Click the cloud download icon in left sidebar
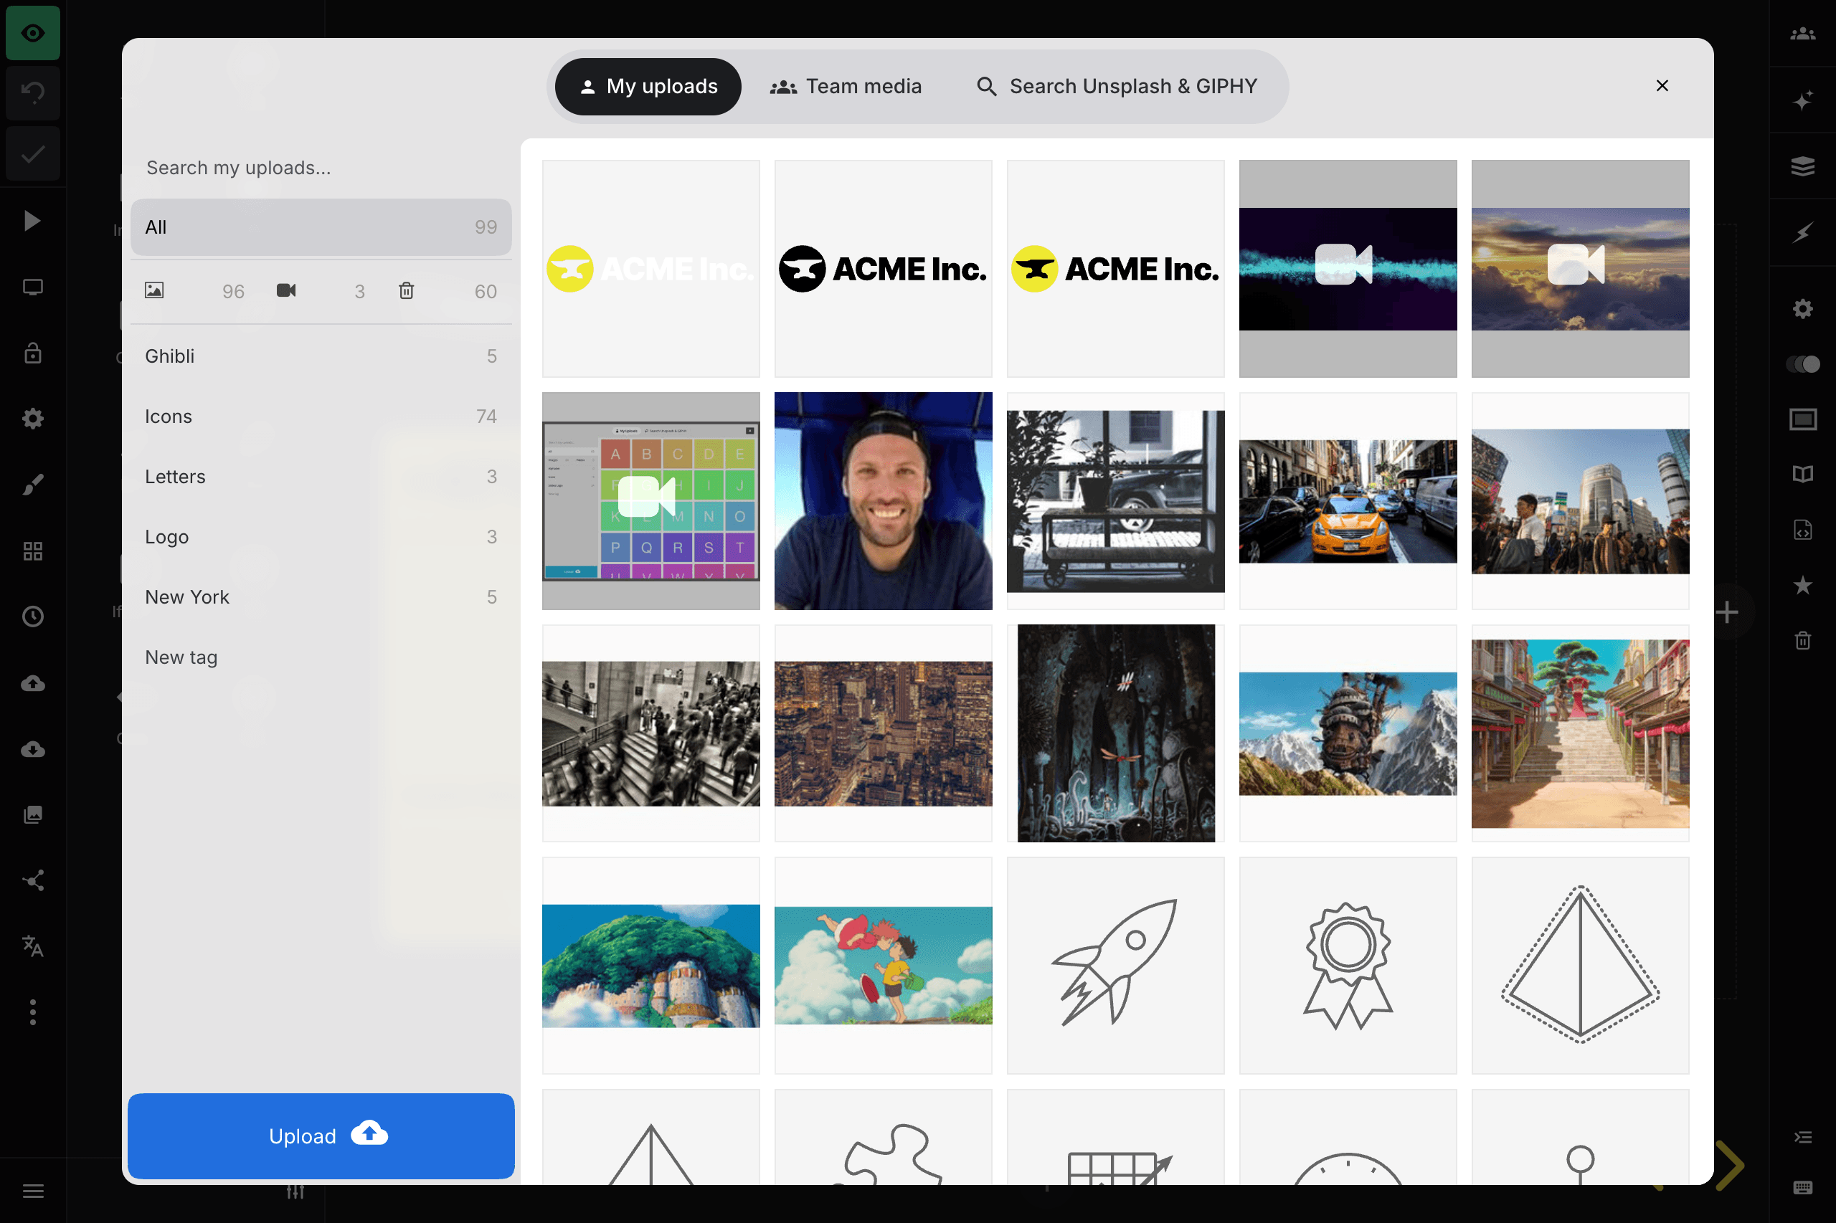 pos(32,750)
